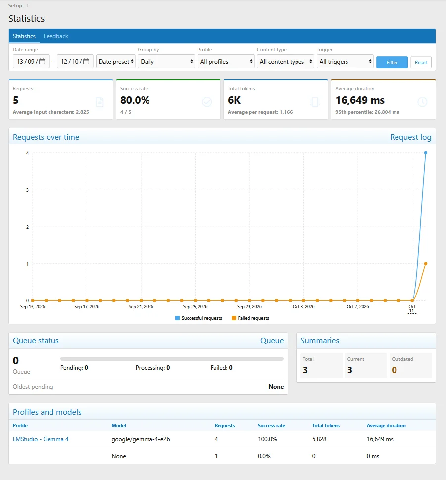Open calendar picker on end date field
This screenshot has width=446, height=480.
[x=86, y=61]
